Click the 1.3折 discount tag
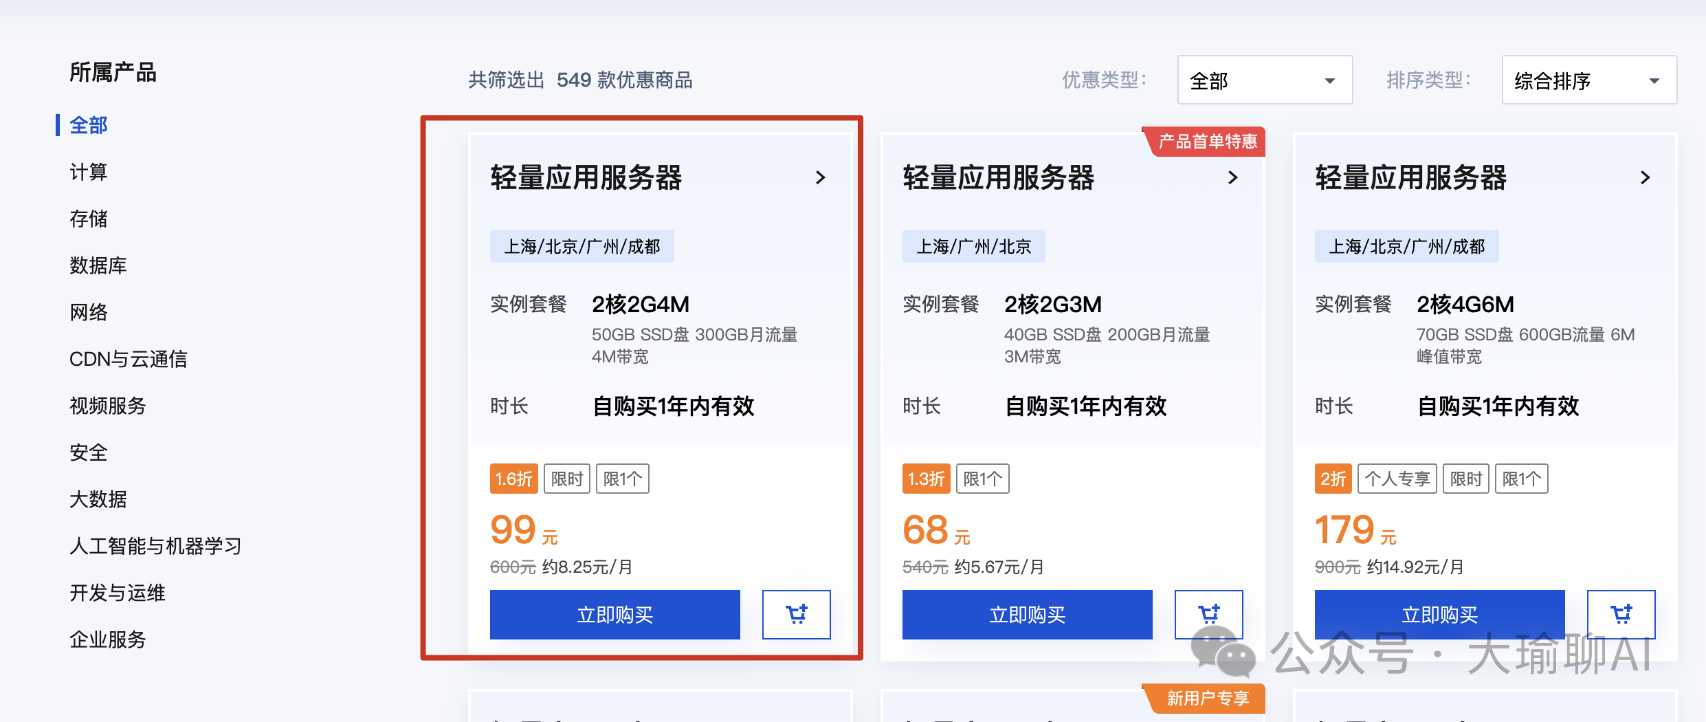The height and width of the screenshot is (722, 1706). pyautogui.click(x=926, y=478)
